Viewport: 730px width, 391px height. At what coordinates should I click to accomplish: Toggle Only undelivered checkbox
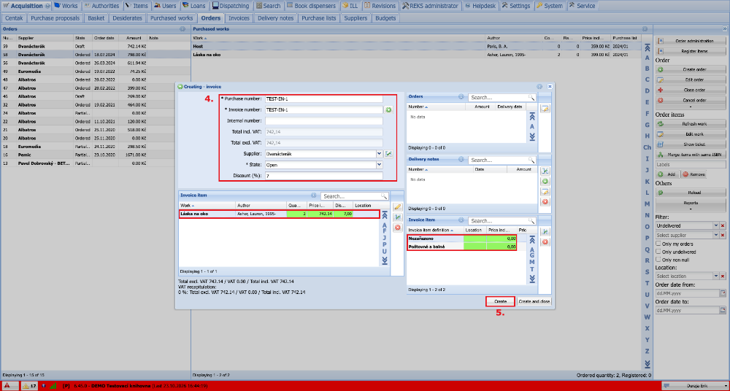tap(658, 252)
